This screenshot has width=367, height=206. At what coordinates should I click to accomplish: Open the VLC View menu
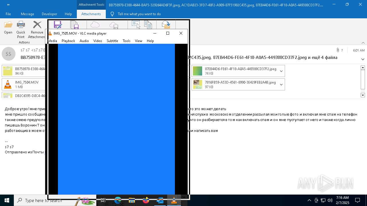(138, 41)
